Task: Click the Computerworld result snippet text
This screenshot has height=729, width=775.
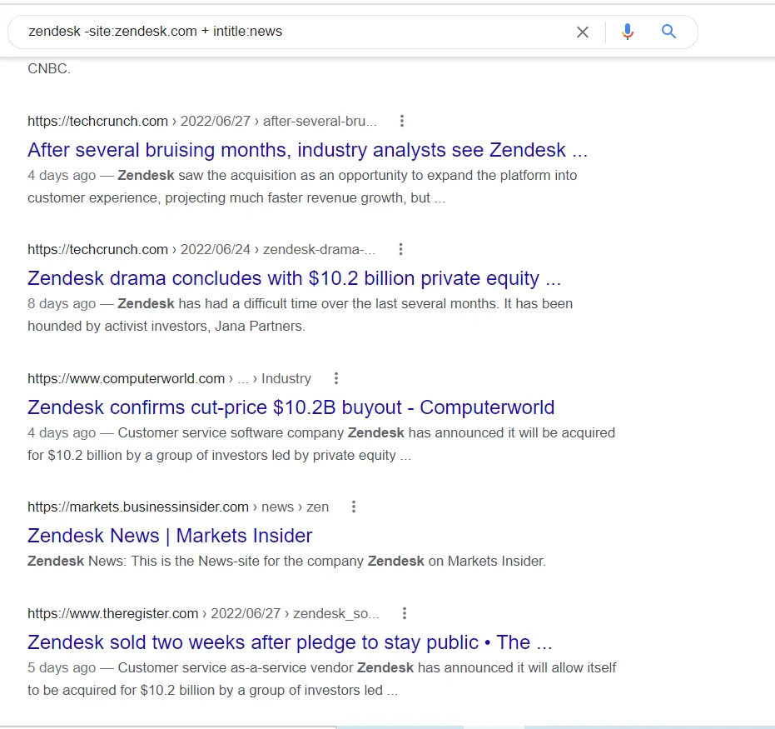Action: (321, 444)
